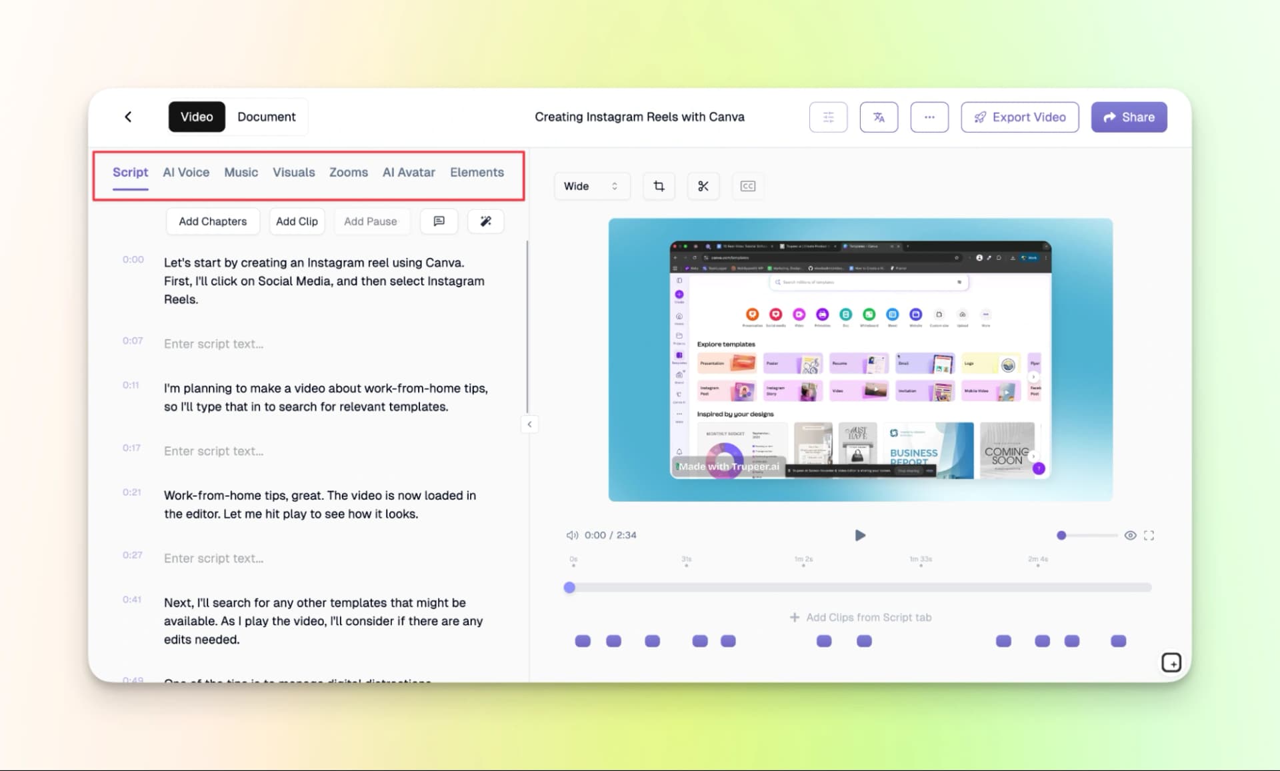
Task: Open the more options ellipsis menu
Action: (x=929, y=117)
